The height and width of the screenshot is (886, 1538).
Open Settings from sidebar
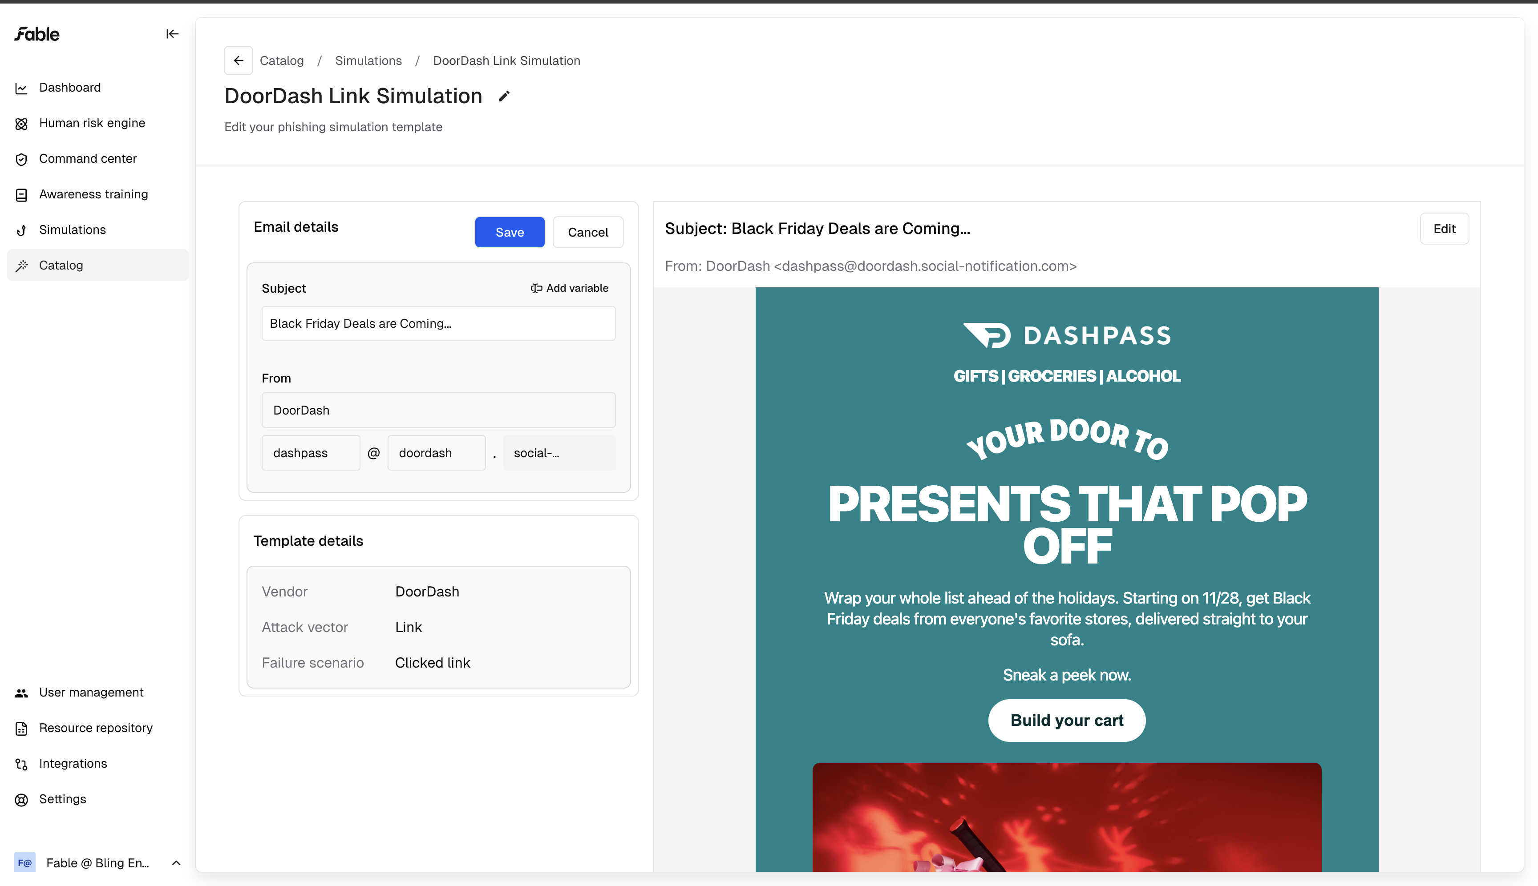coord(97,799)
